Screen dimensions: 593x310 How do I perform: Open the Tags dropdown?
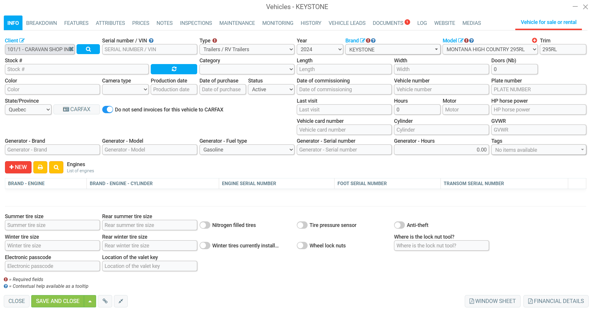(539, 150)
